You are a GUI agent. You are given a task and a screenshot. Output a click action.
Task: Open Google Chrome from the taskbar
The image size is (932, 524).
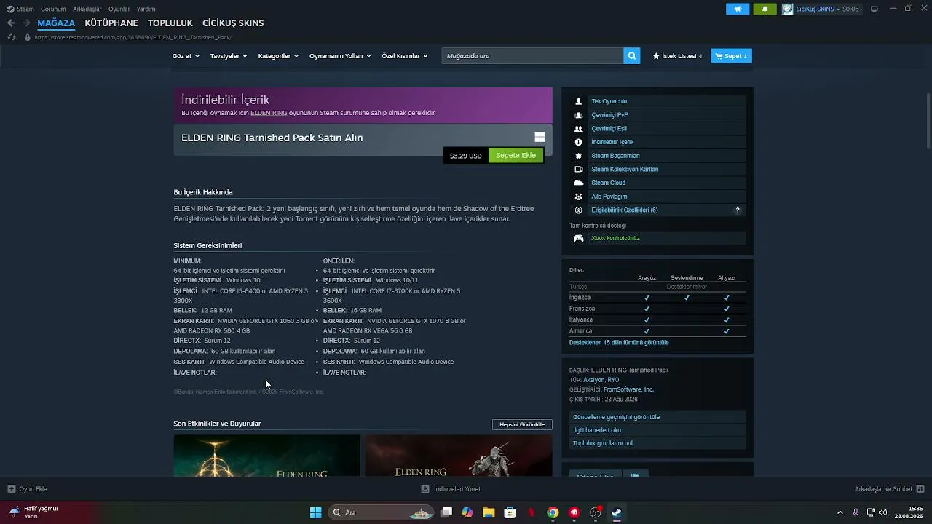click(553, 512)
